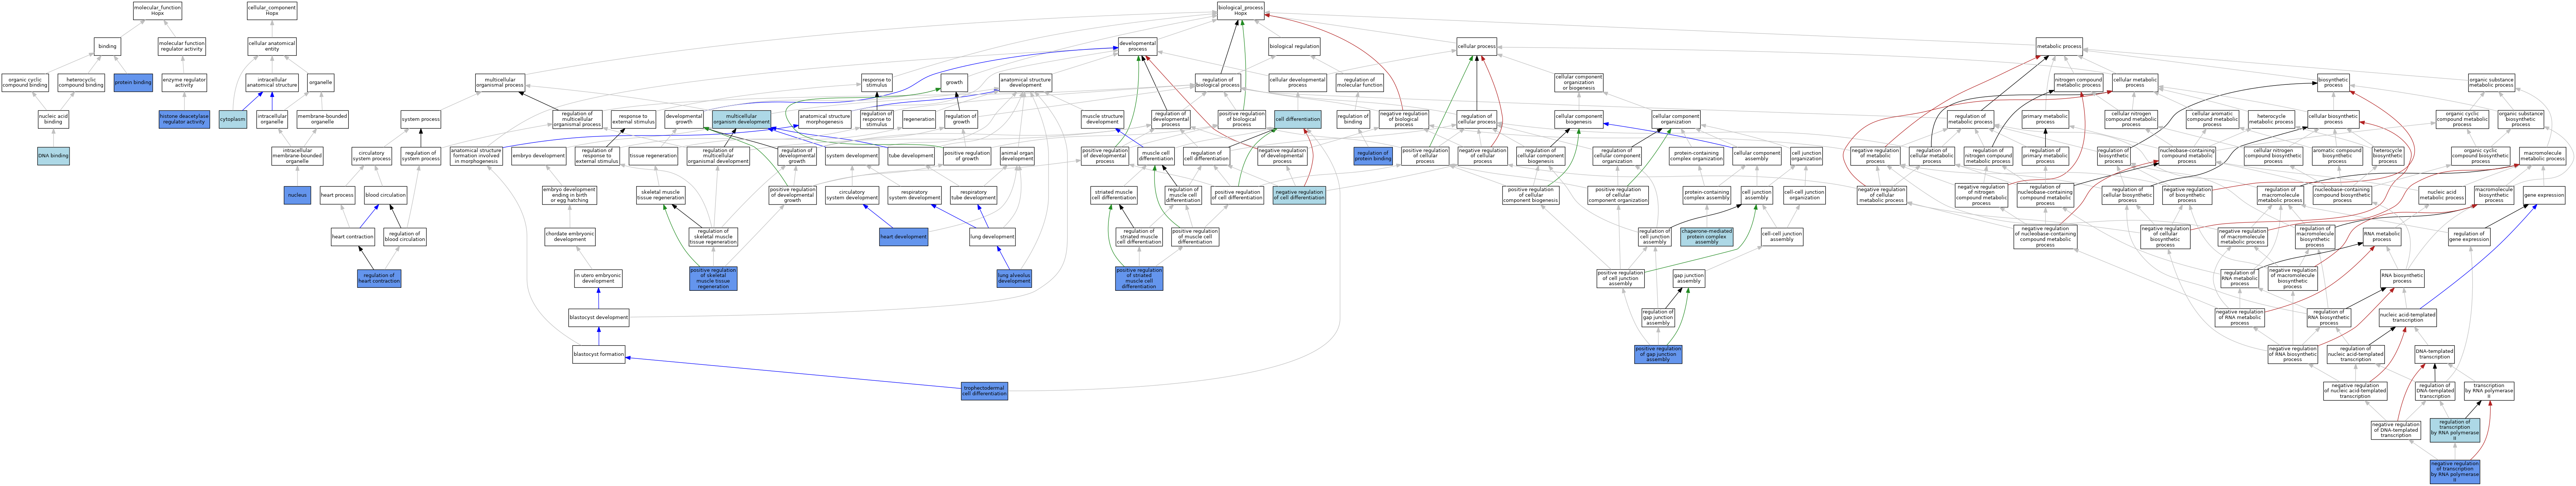The image size is (2576, 486).
Task: Click the 'primary metabolic process' node
Action: (x=2045, y=119)
